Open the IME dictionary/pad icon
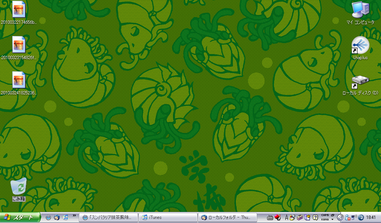 click(x=308, y=218)
